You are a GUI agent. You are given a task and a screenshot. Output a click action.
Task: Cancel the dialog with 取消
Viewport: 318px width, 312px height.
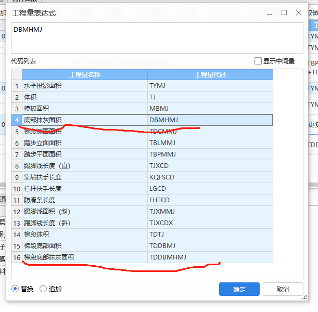283,289
